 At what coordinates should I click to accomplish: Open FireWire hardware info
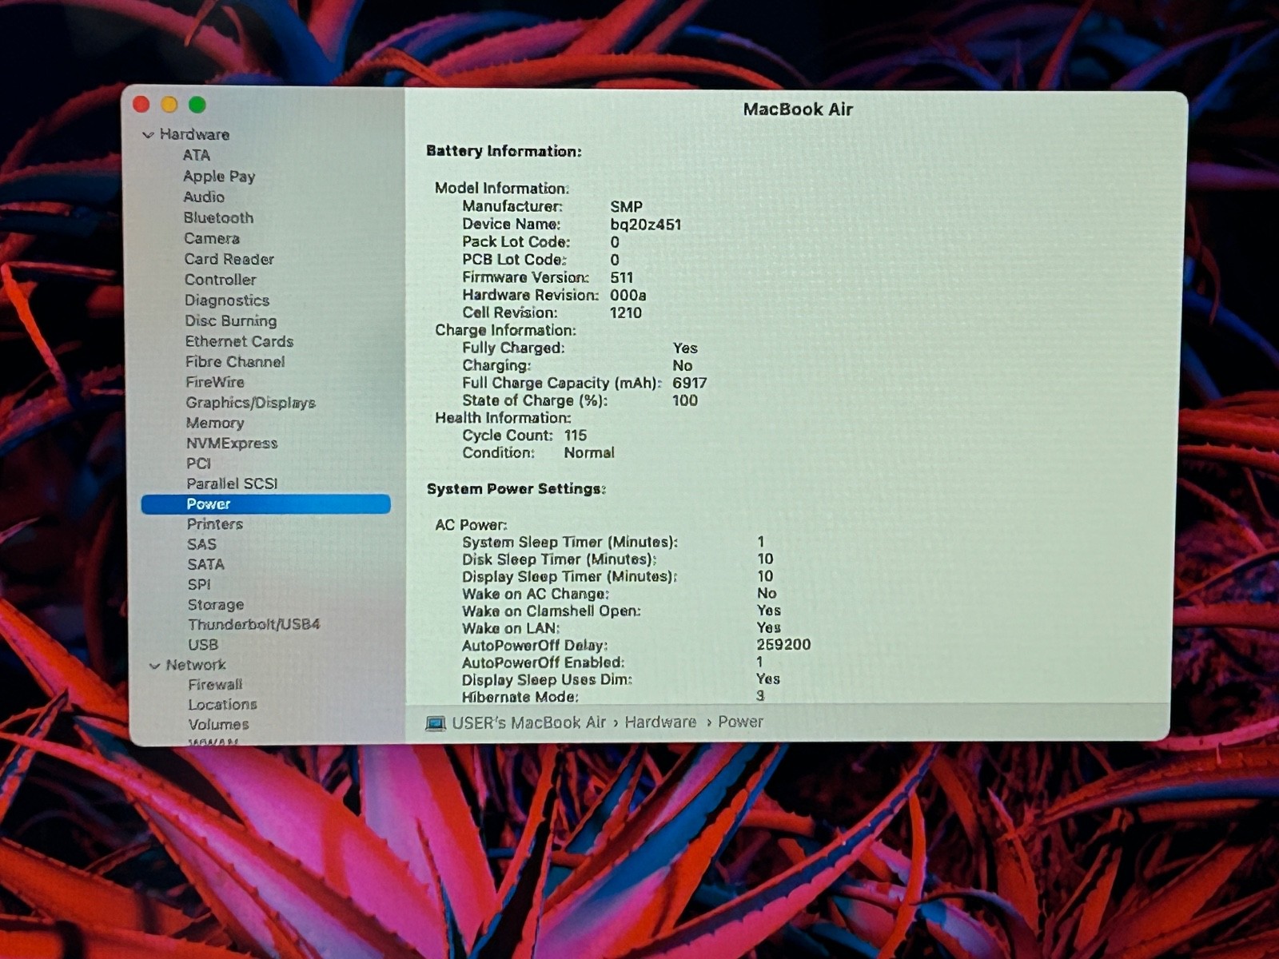[x=215, y=382]
